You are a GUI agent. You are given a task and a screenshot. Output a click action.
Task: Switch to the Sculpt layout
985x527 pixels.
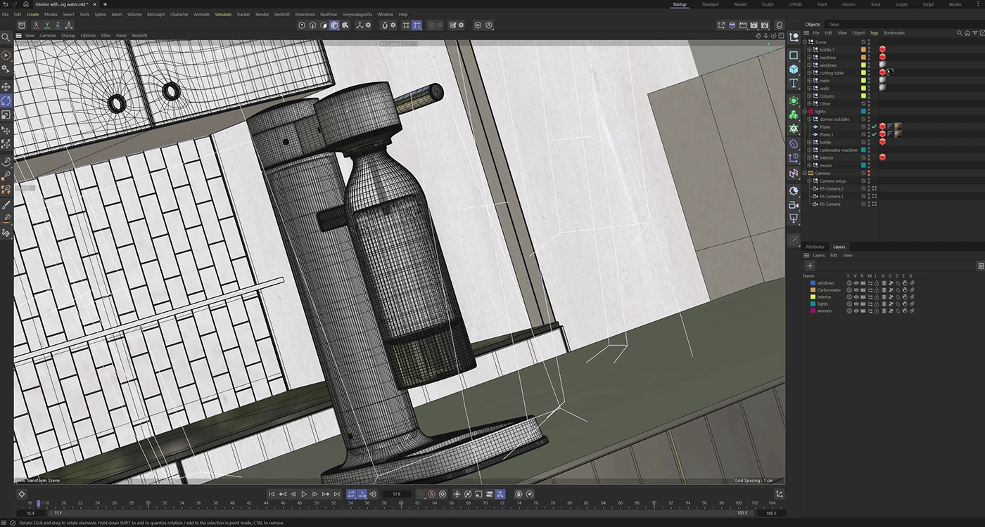coord(768,4)
